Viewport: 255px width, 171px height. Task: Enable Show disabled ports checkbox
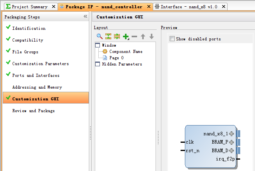coord(172,39)
